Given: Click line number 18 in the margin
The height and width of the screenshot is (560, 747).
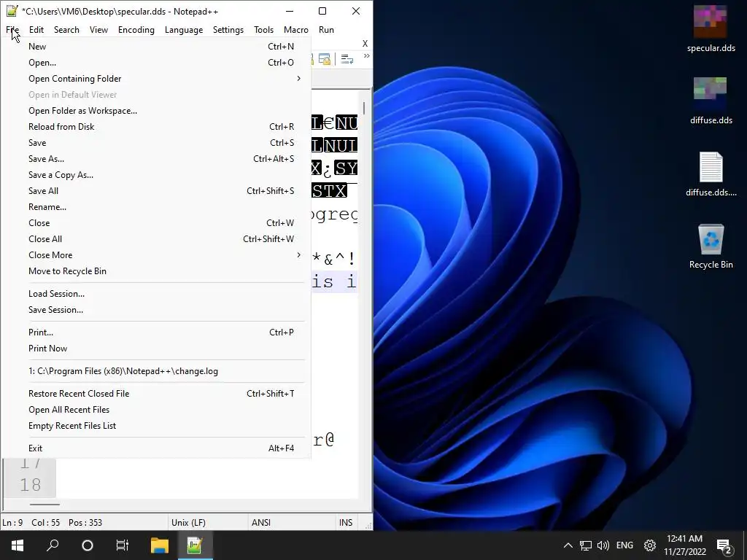Looking at the screenshot, I should pos(30,485).
